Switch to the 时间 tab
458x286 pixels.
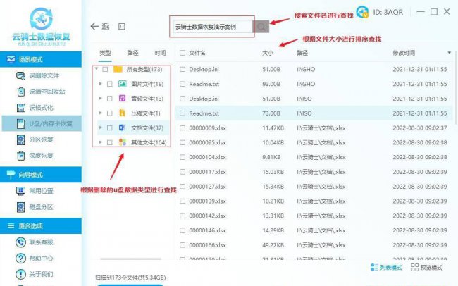pos(160,53)
